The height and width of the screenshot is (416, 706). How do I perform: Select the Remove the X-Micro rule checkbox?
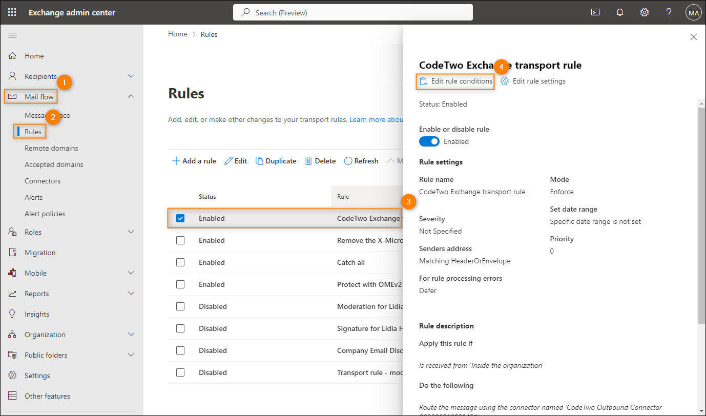point(180,240)
